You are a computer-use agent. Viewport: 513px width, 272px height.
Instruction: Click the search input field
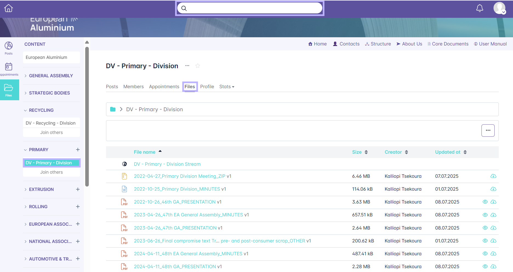[x=249, y=8]
